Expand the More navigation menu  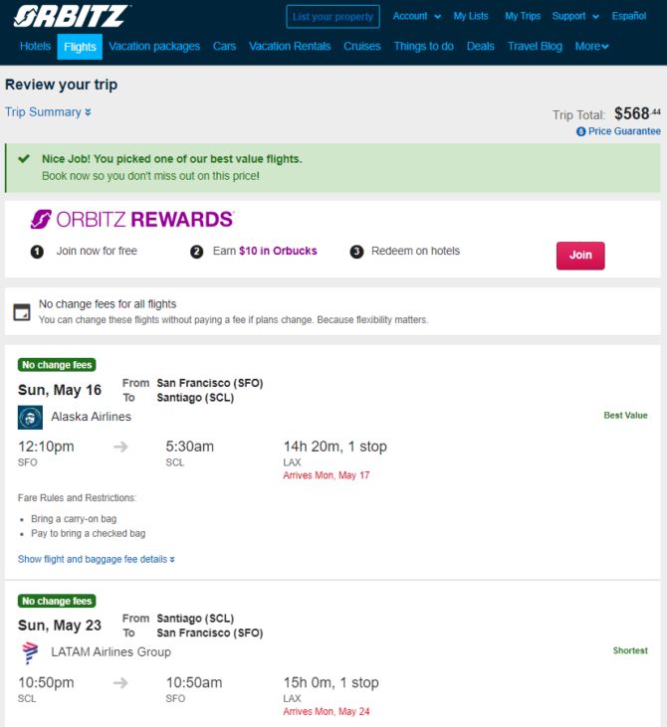[x=591, y=47]
